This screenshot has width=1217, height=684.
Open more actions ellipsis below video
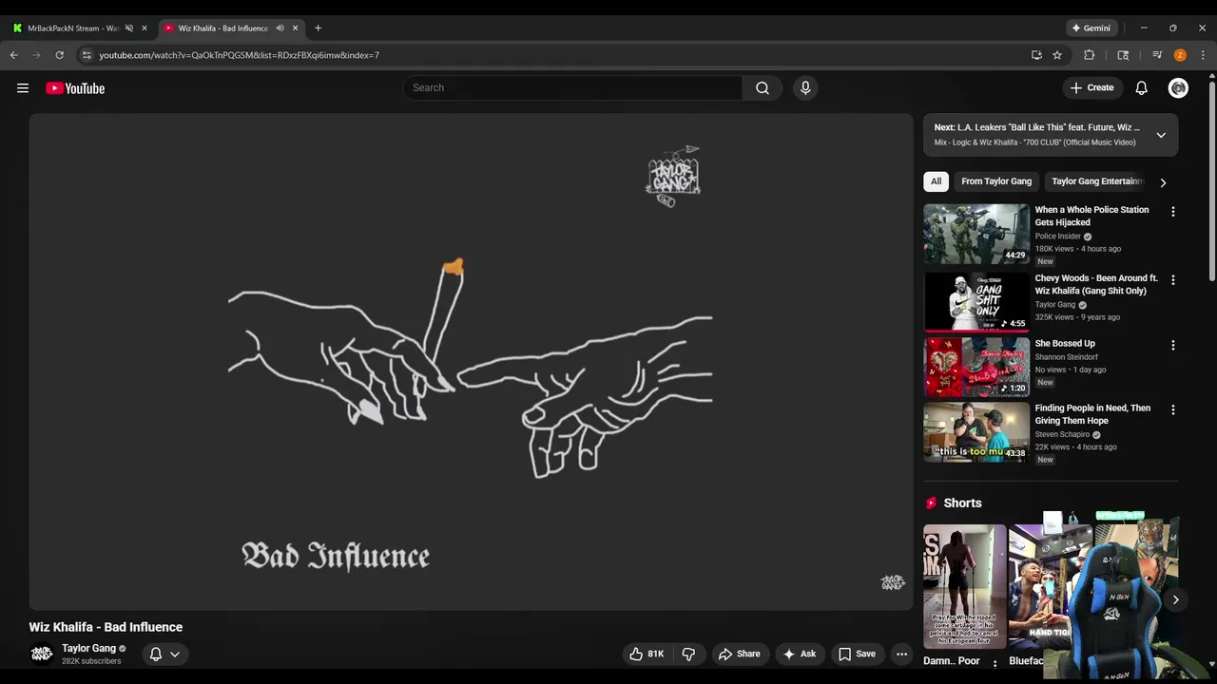(901, 654)
